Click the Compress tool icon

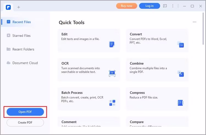point(180,103)
